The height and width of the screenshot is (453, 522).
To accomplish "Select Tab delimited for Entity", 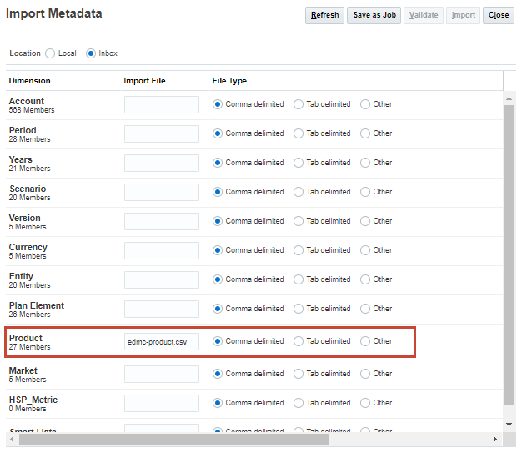I will point(299,279).
